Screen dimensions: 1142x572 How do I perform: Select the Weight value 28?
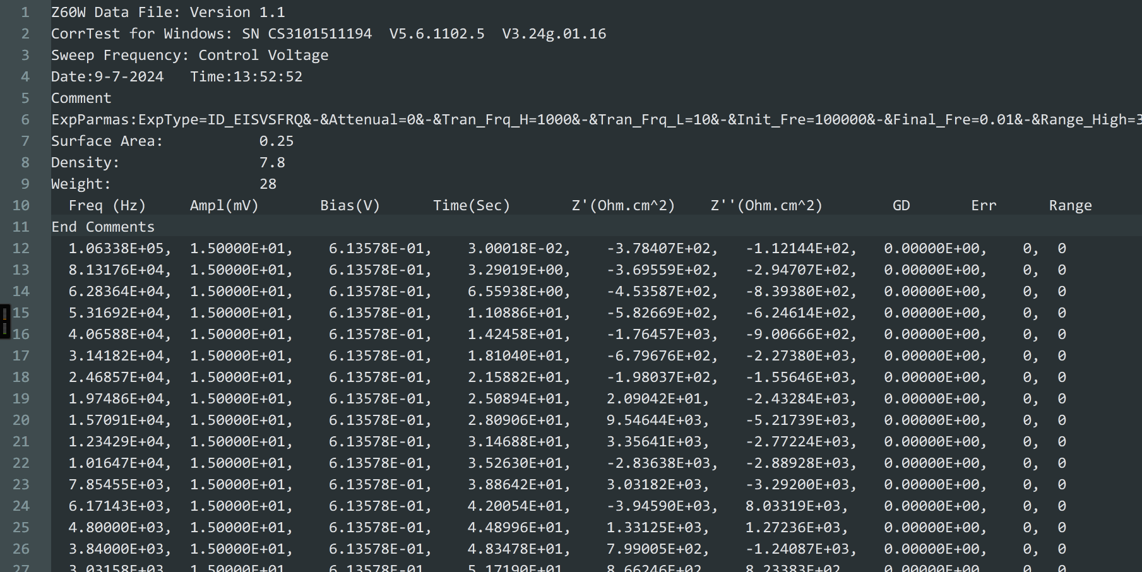[268, 184]
